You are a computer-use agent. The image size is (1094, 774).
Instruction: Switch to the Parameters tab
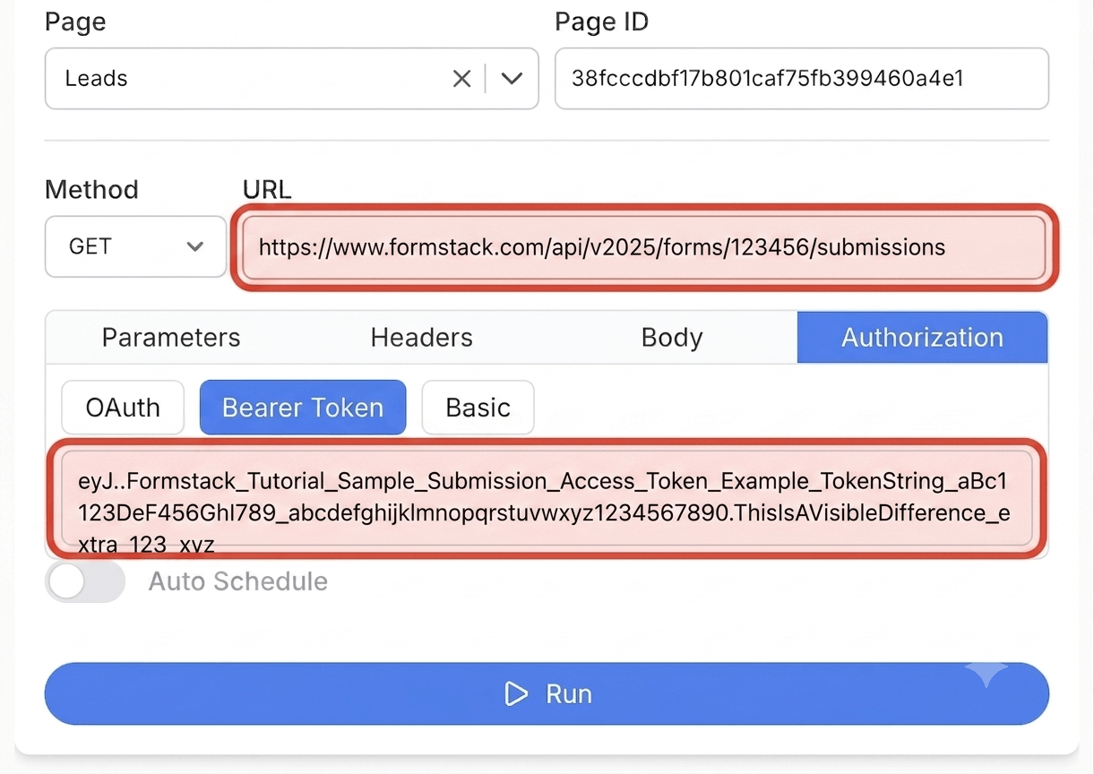[171, 338]
